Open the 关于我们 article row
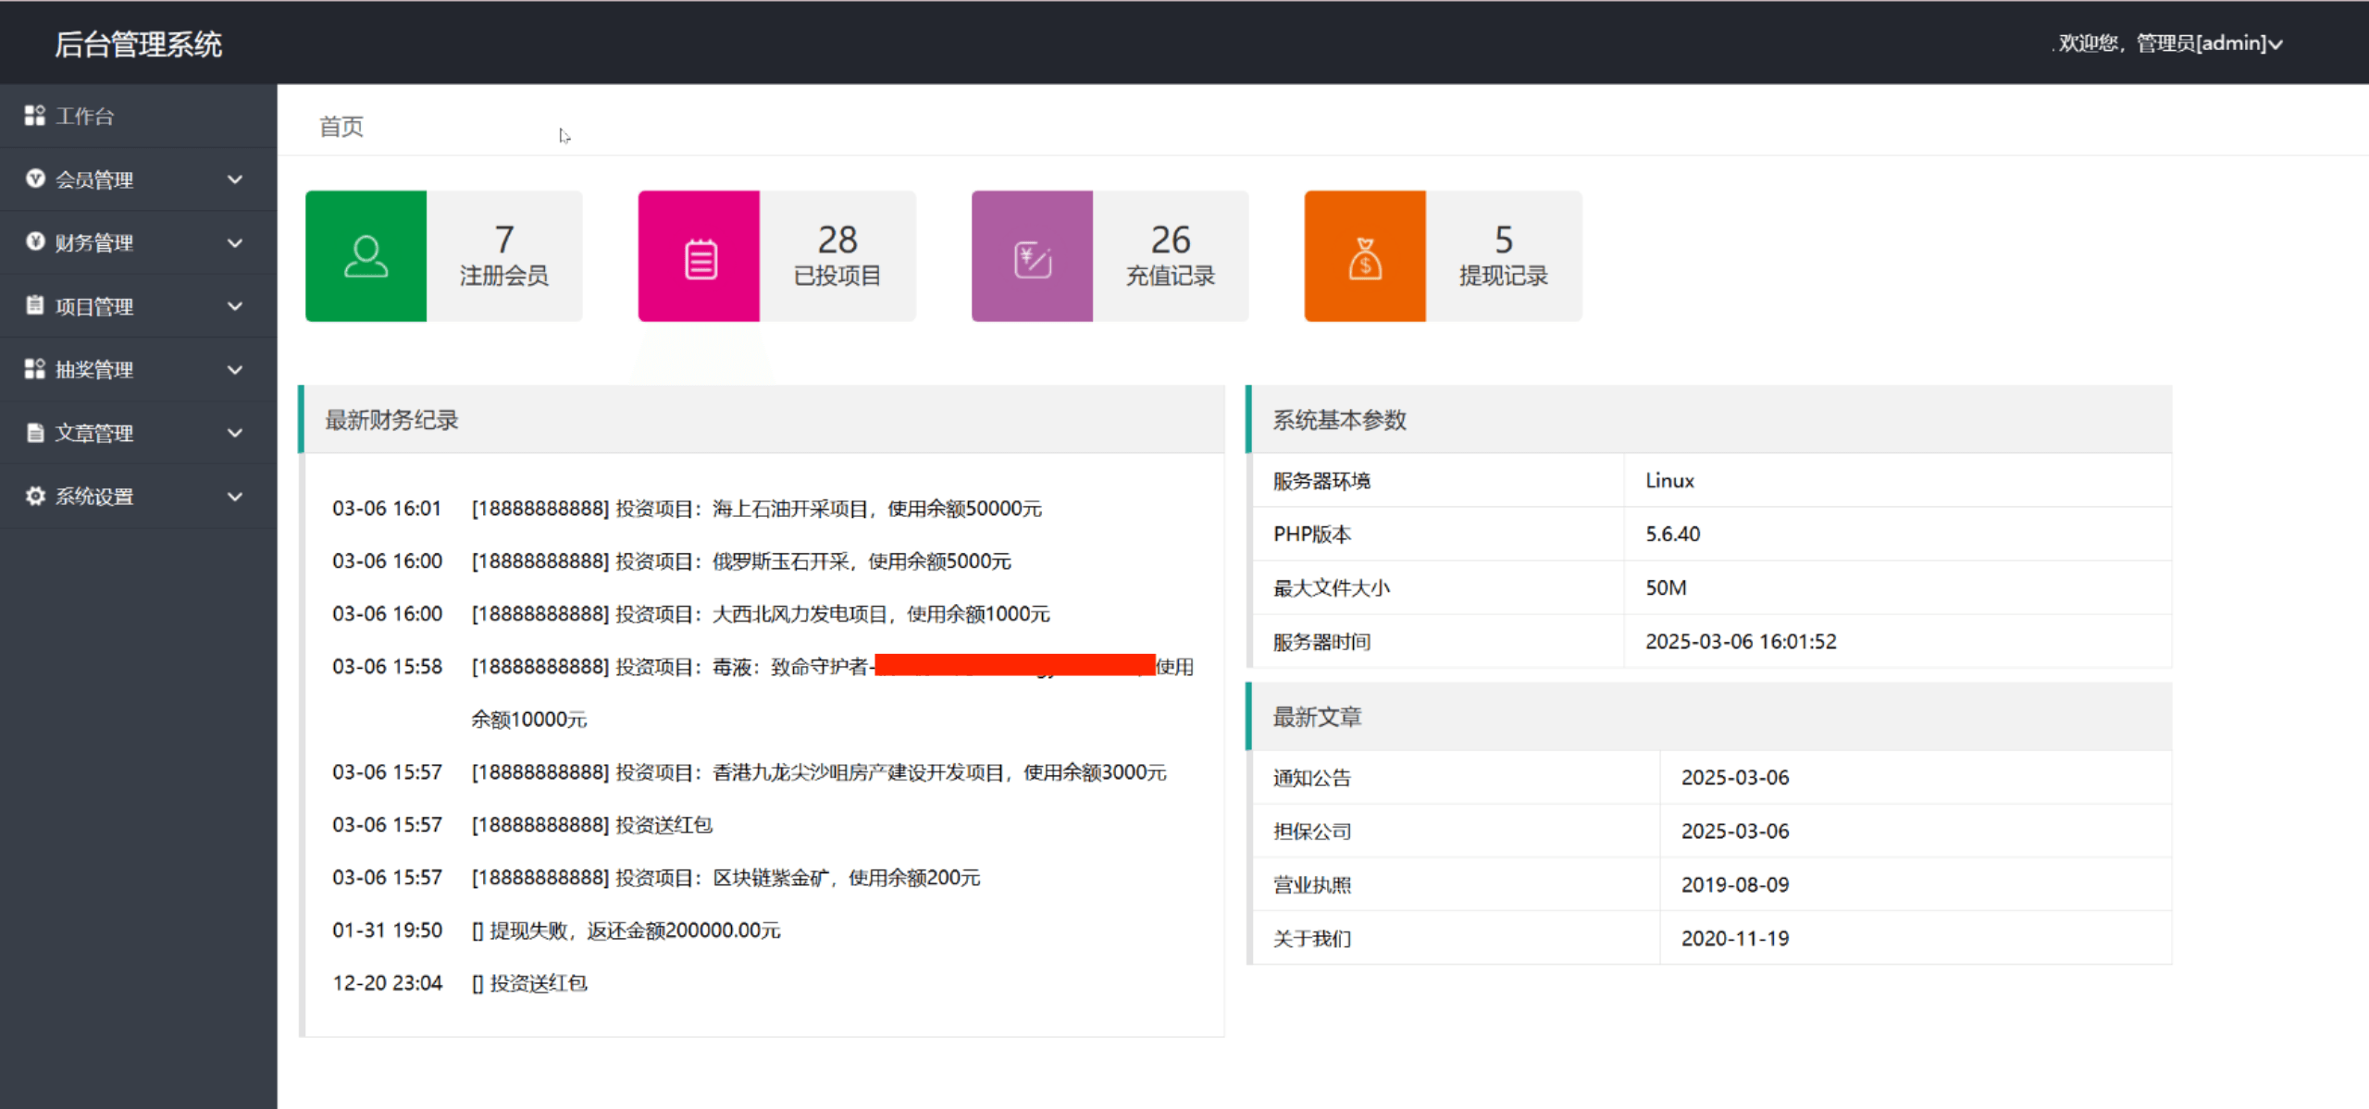 (x=1311, y=938)
